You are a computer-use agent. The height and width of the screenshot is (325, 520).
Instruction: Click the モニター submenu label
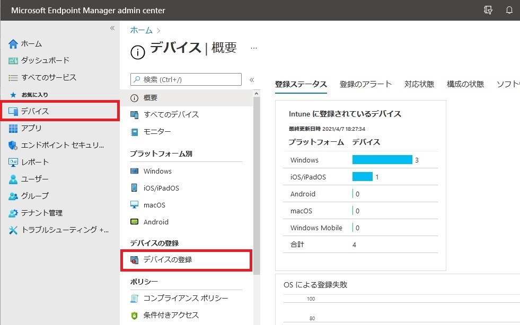pos(157,132)
